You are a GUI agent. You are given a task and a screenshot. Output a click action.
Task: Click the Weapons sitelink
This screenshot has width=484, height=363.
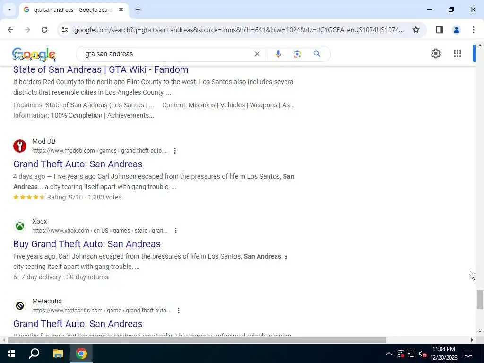[x=263, y=105]
